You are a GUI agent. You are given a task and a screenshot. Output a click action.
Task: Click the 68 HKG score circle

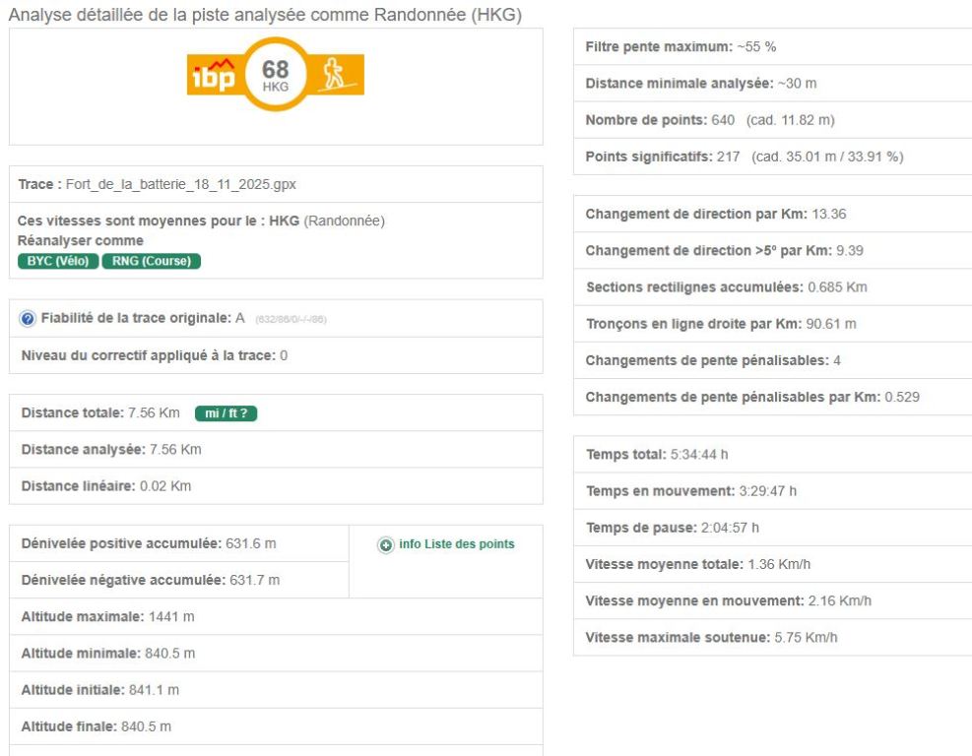[276, 74]
